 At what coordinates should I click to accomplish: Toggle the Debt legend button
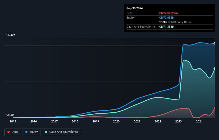[13, 132]
